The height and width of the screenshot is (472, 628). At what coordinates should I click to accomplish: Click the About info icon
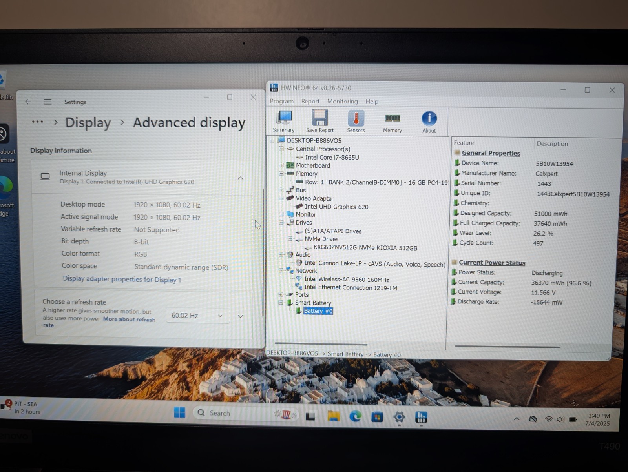pos(429,122)
